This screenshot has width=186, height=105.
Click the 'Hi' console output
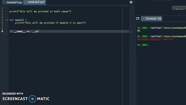click(139, 31)
